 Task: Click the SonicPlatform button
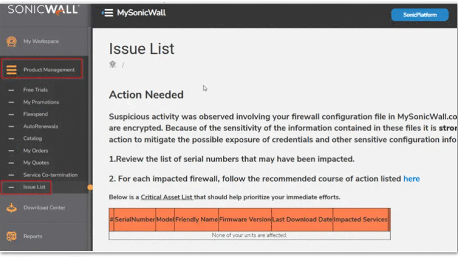419,15
